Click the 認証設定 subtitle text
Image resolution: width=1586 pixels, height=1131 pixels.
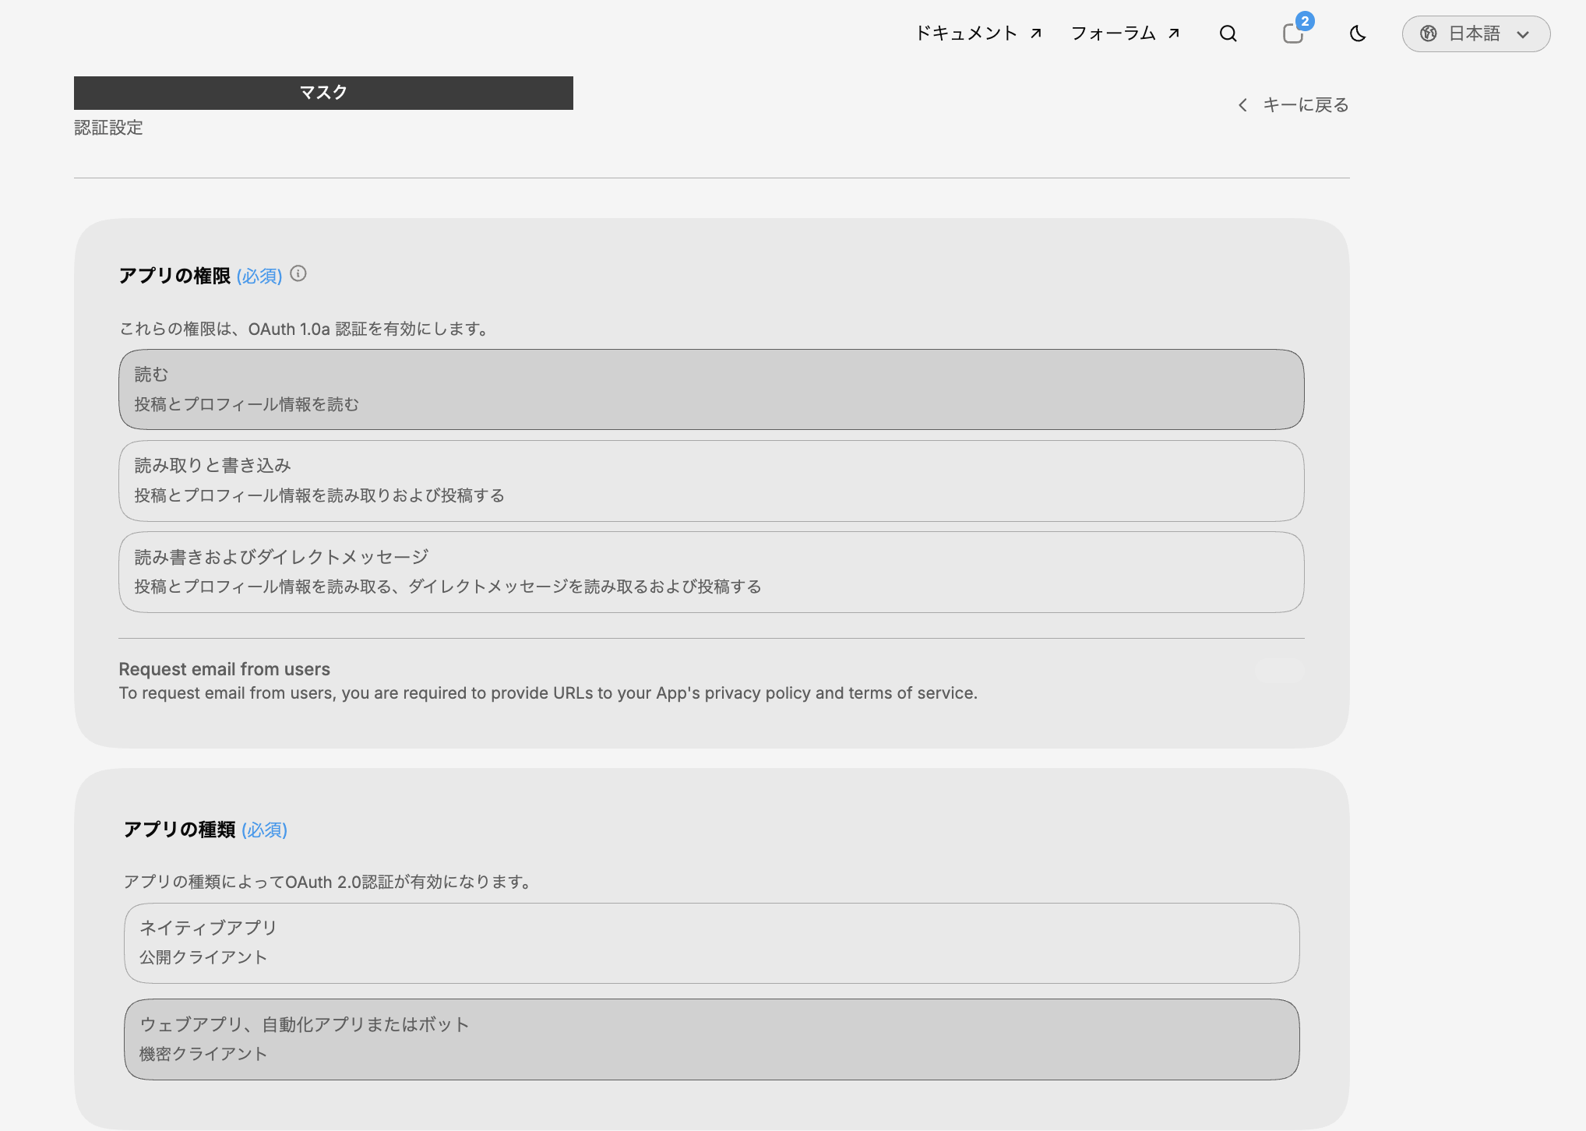point(108,128)
